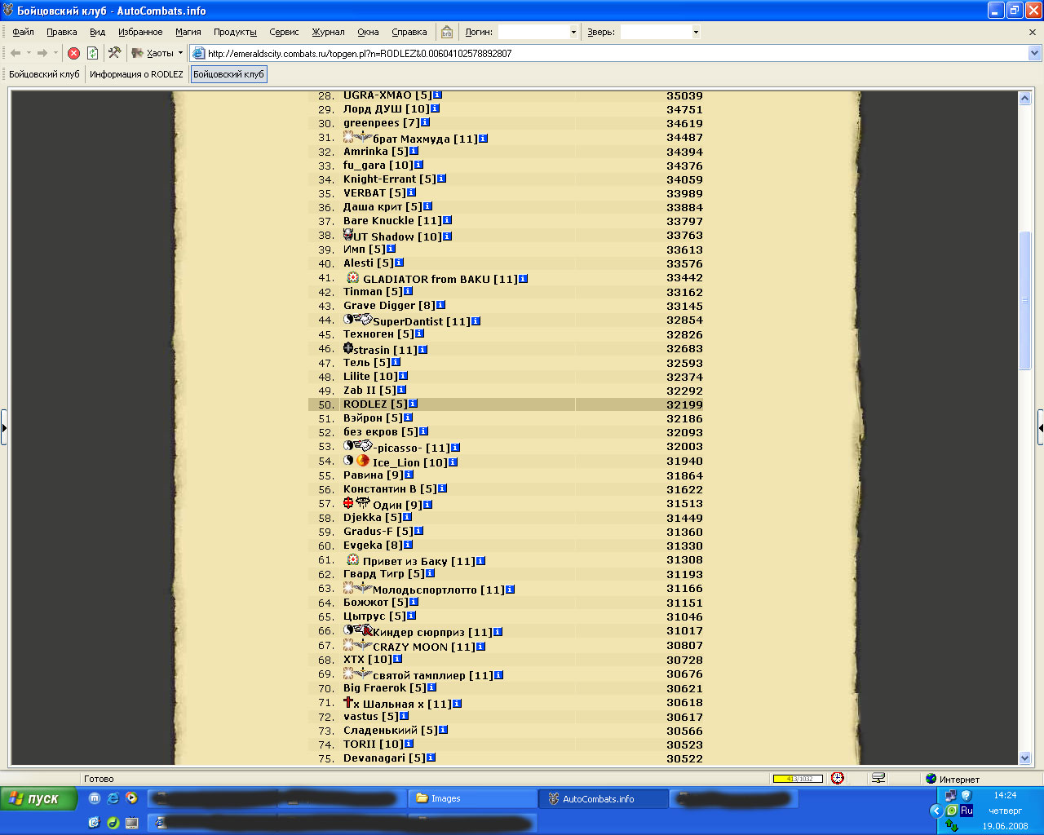This screenshot has width=1044, height=835.
Task: Click the network computer icon in status bar
Action: tap(878, 778)
